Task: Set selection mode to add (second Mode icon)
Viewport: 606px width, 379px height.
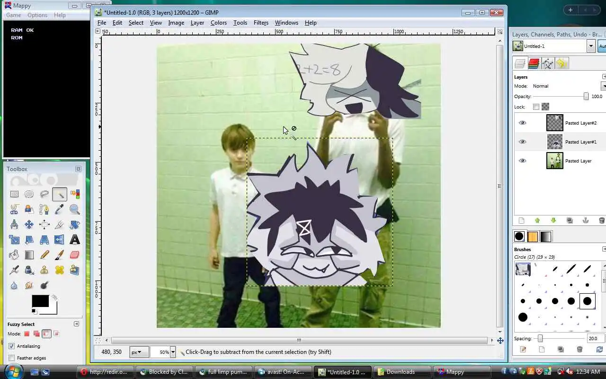Action: click(x=36, y=334)
